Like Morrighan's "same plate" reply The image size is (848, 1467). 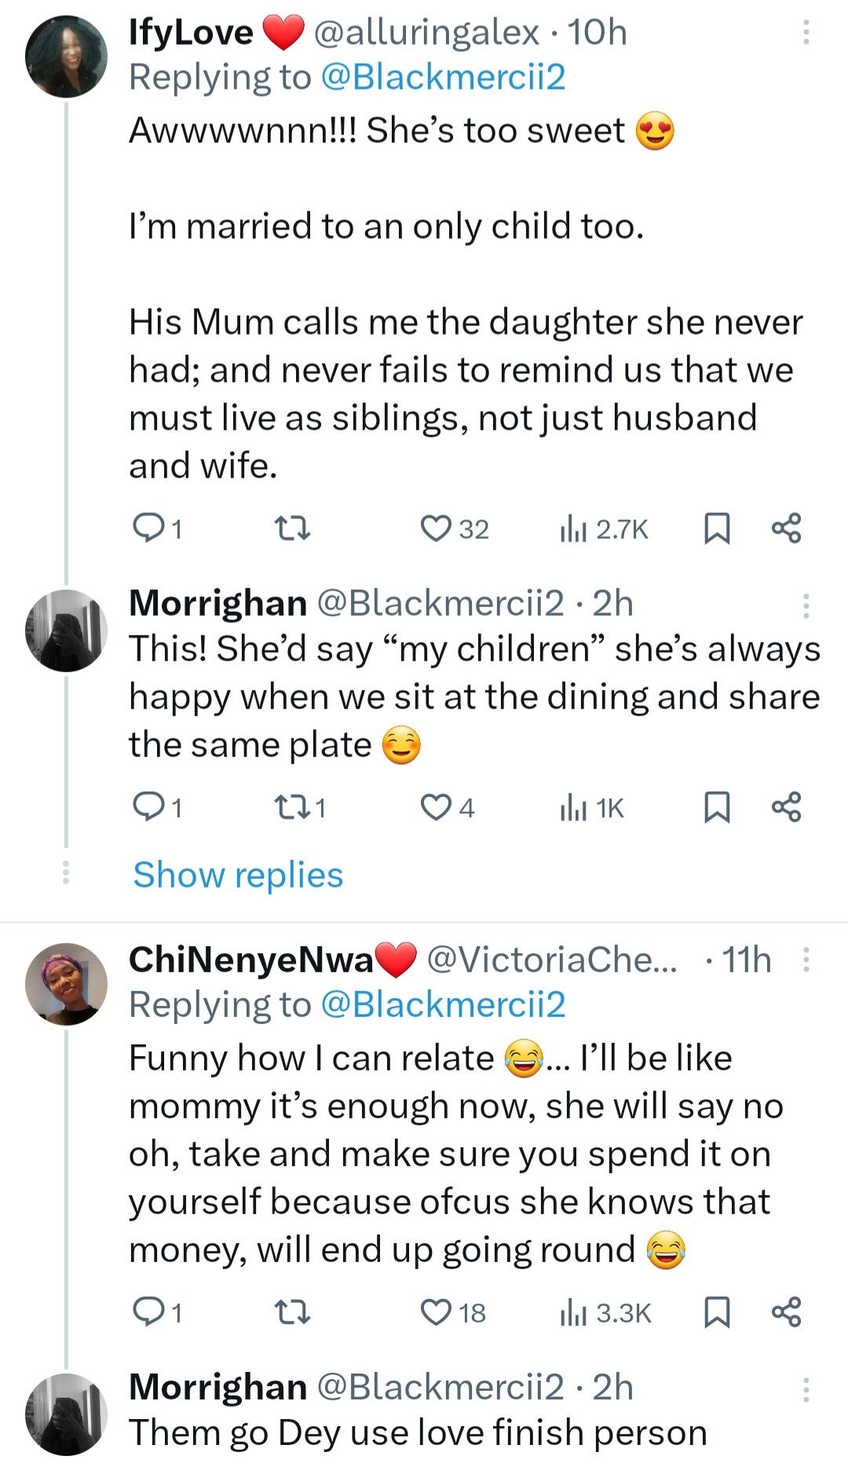point(436,807)
